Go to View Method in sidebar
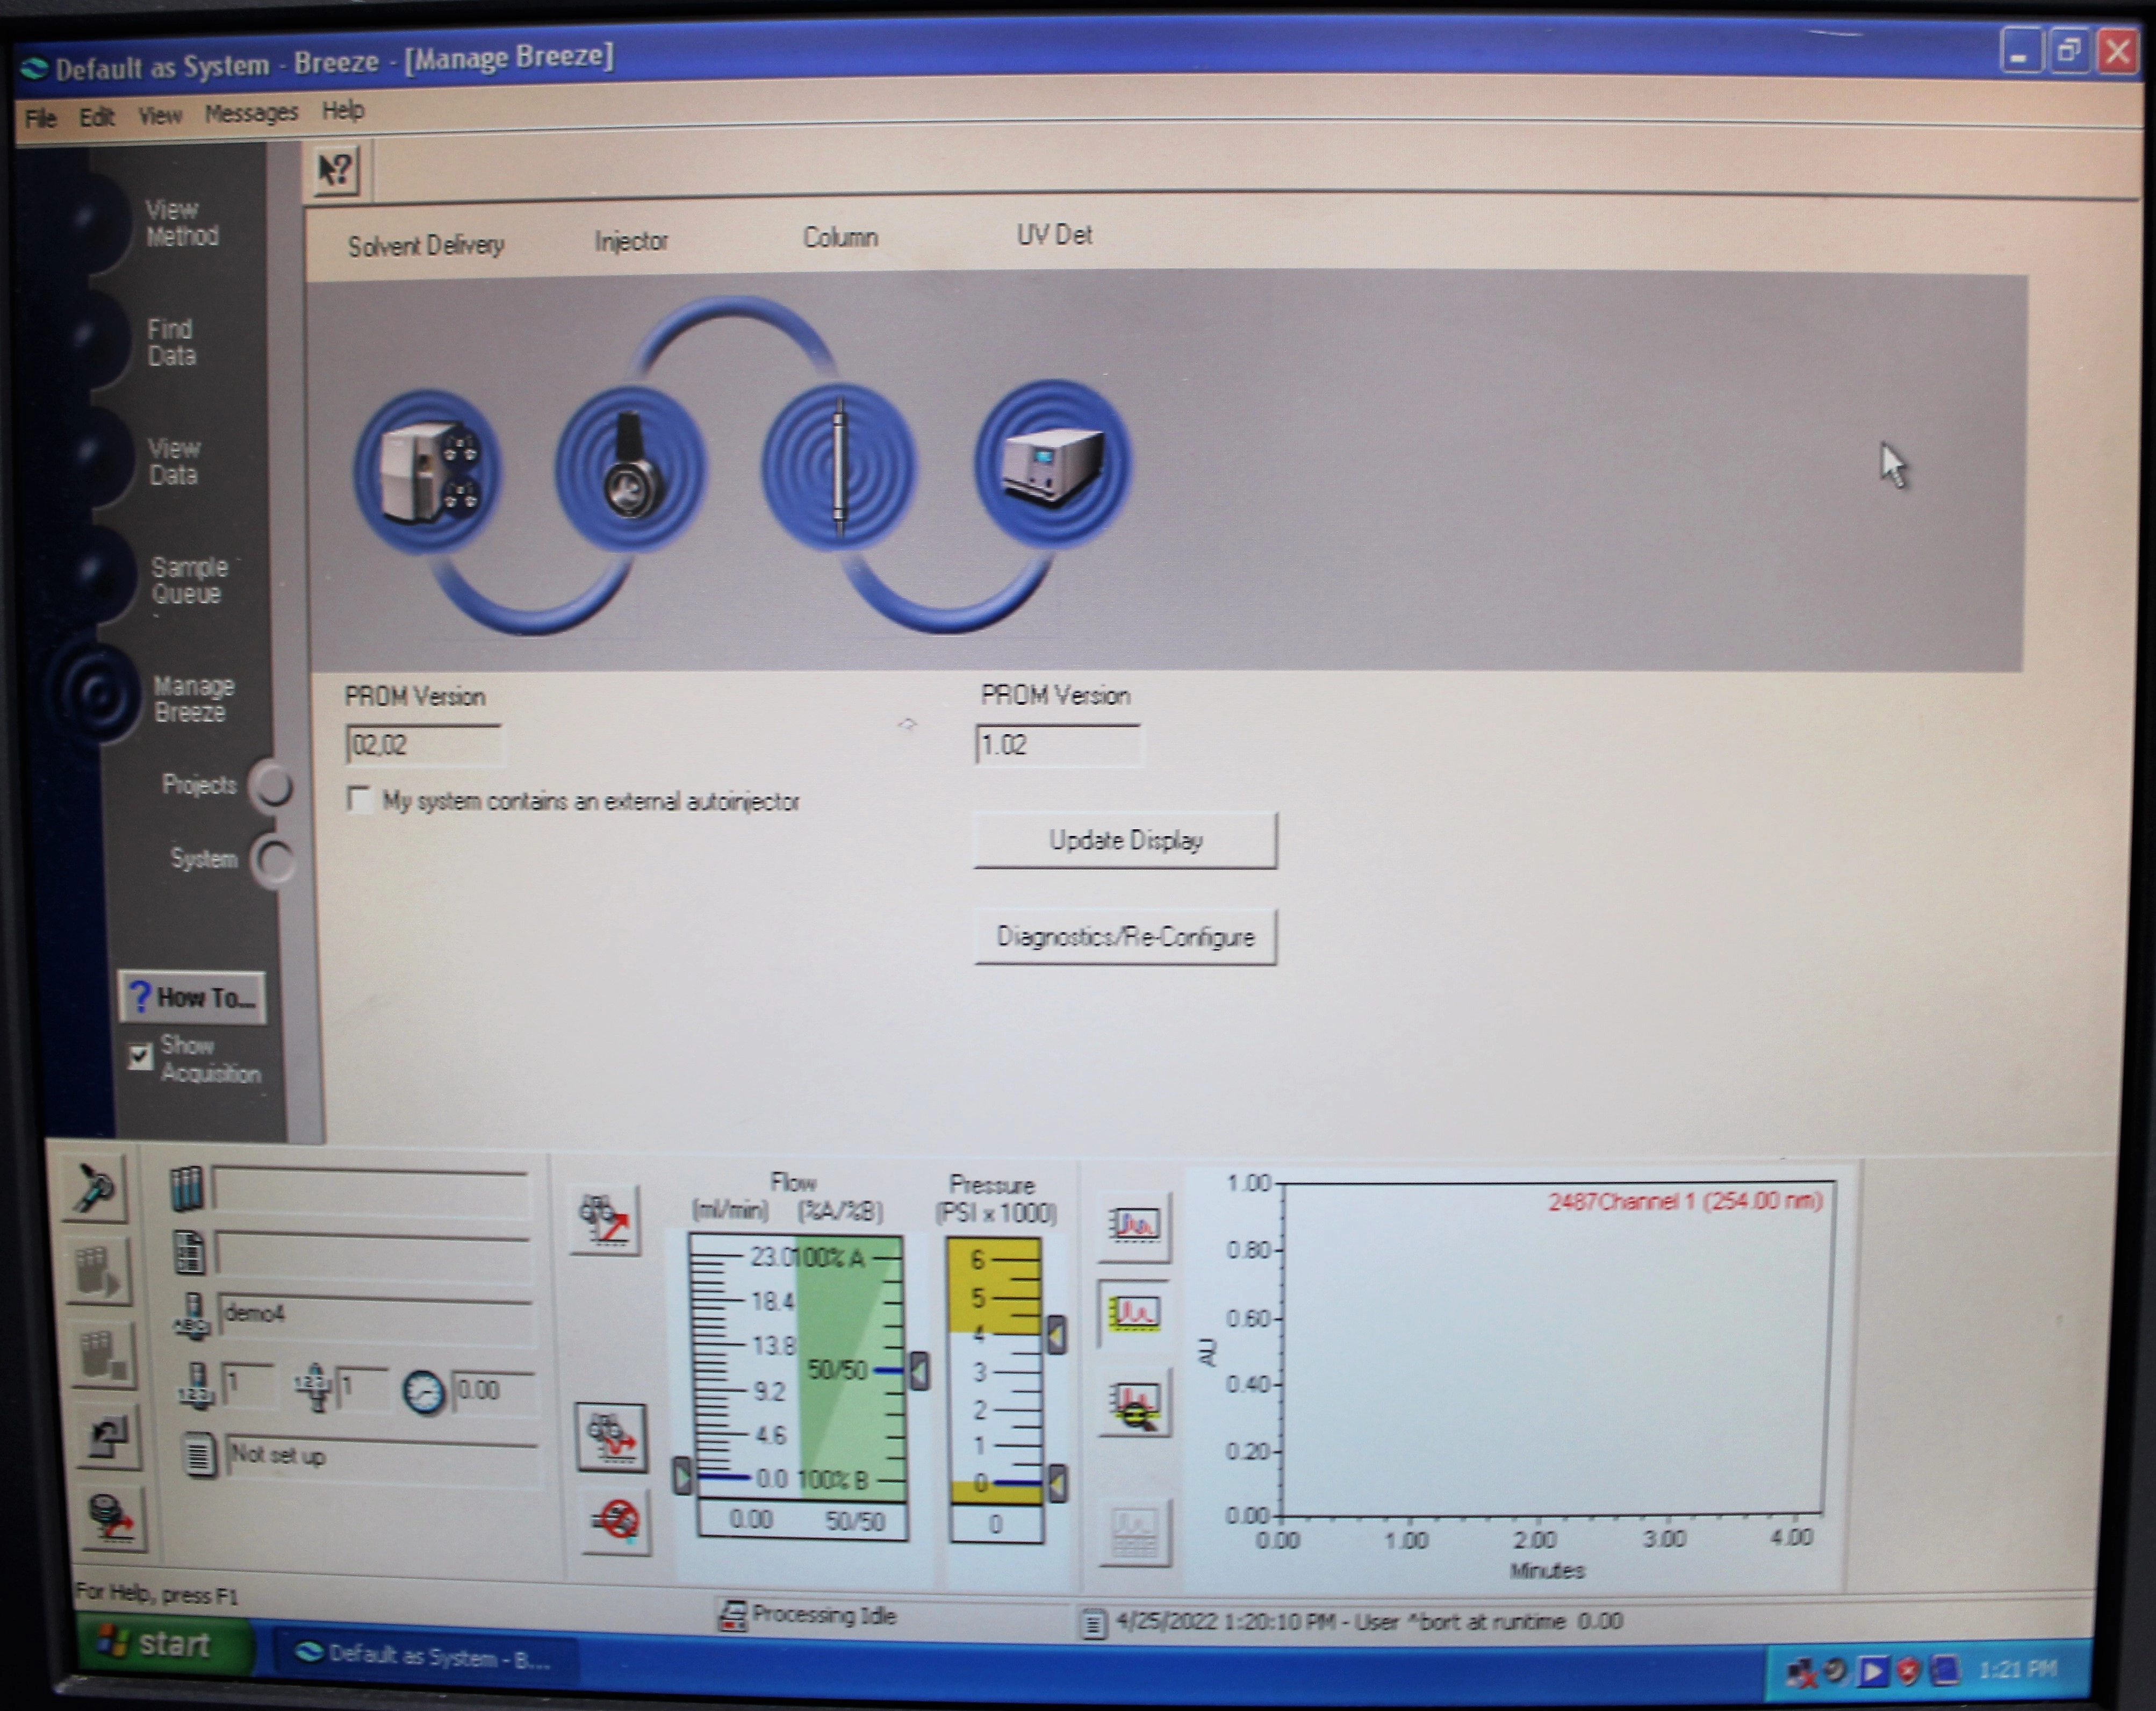This screenshot has width=2156, height=1711. point(182,223)
